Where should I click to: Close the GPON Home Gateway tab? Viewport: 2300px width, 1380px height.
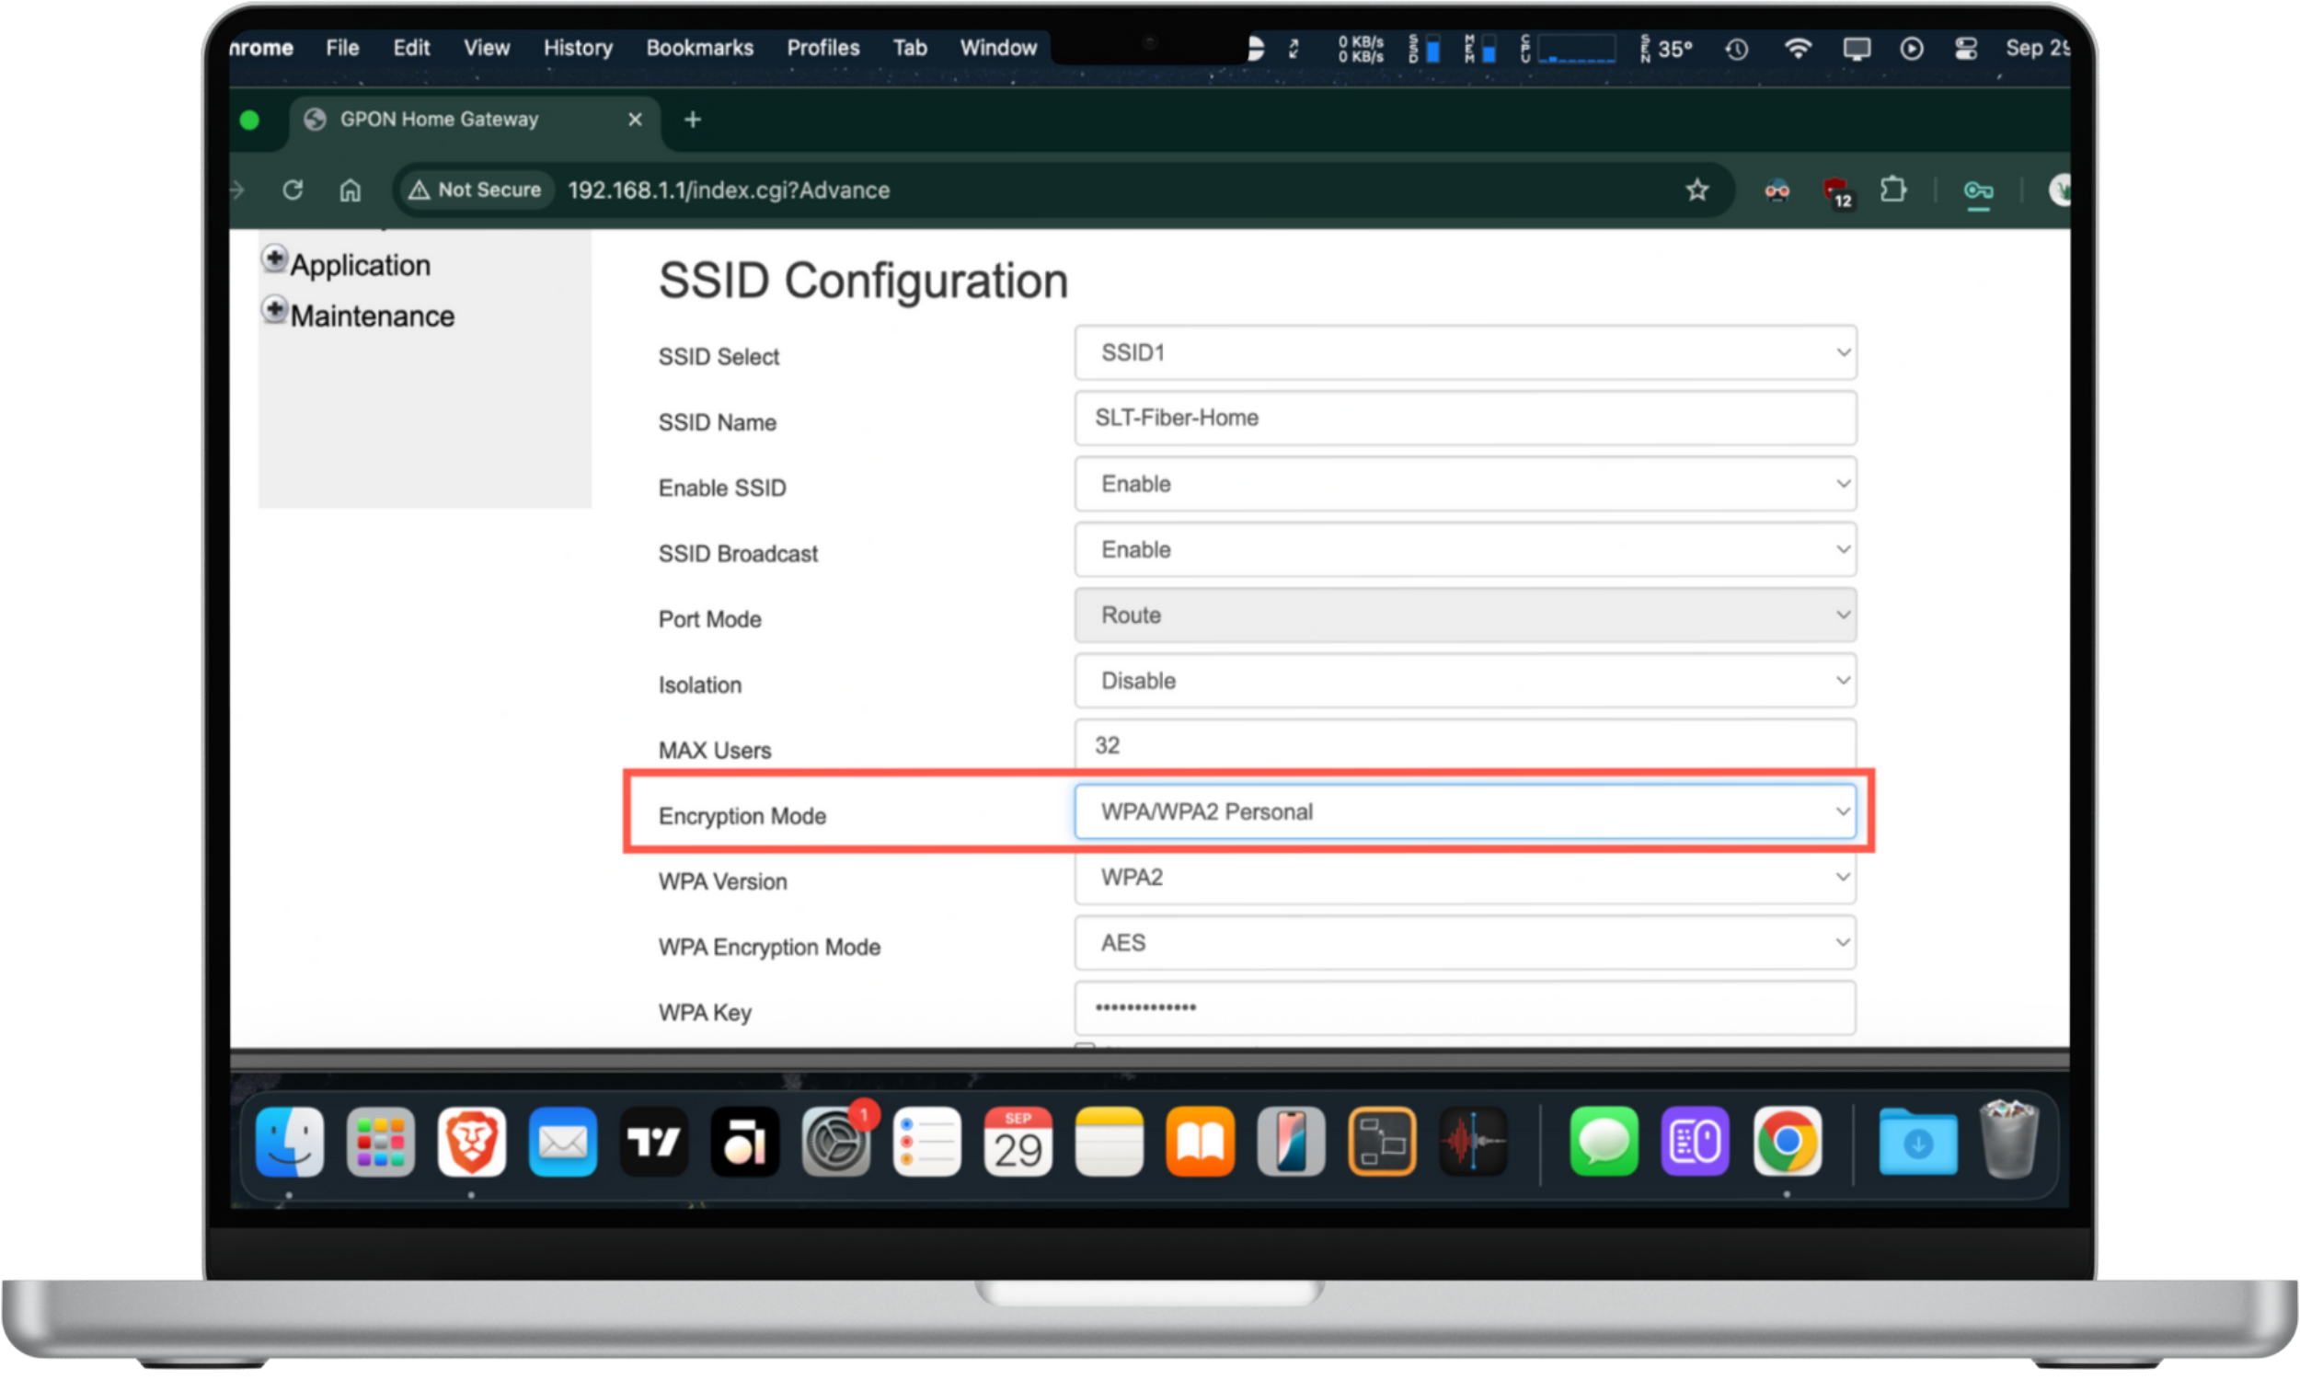coord(635,119)
